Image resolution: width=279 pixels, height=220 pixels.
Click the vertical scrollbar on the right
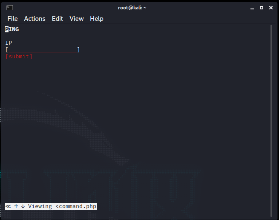(x=271, y=119)
